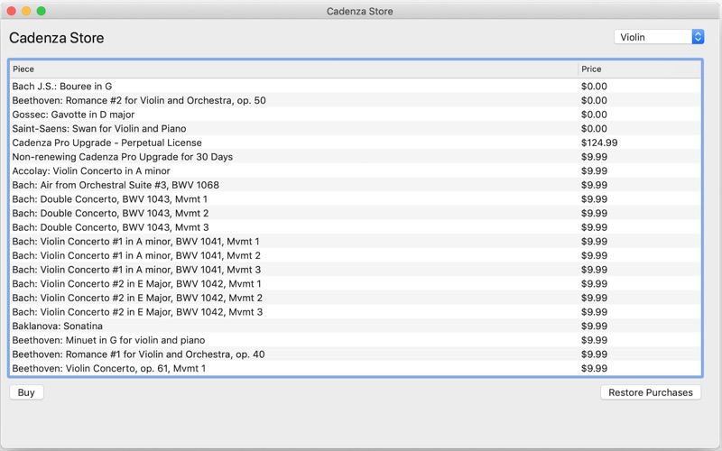Open the Violin instrument dropdown
The image size is (722, 451).
click(x=659, y=37)
